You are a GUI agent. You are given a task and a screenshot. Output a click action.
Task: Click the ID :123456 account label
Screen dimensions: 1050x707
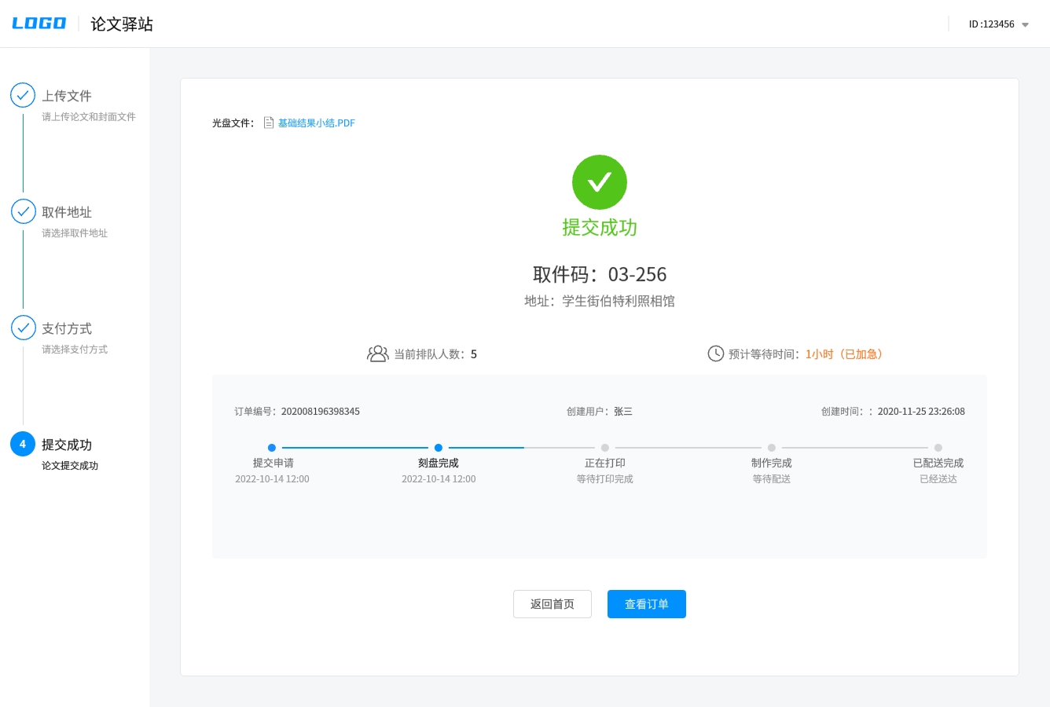[992, 24]
